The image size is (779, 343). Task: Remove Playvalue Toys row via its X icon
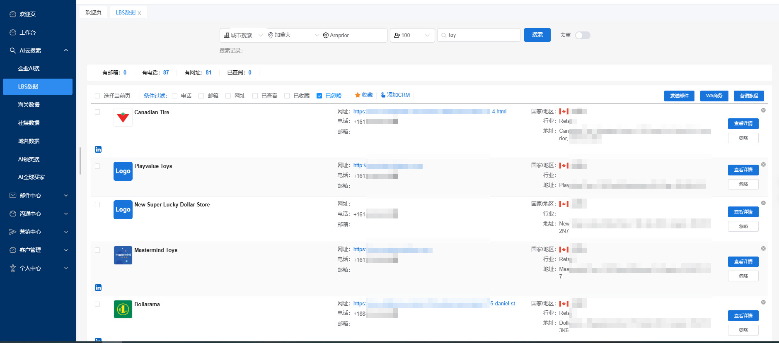pyautogui.click(x=763, y=165)
